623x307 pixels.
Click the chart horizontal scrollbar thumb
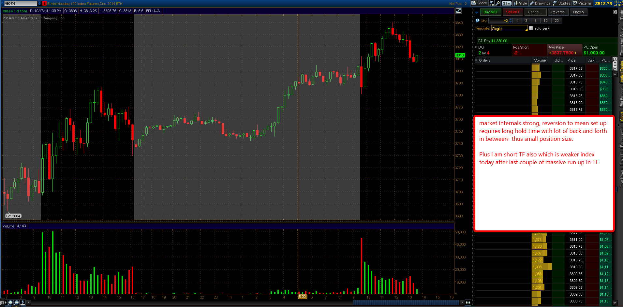(406, 302)
